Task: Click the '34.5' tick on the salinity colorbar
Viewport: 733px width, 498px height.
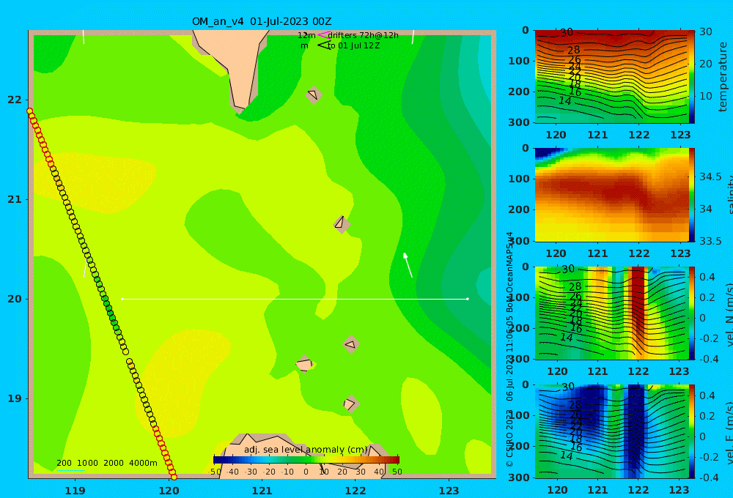Action: 710,177
